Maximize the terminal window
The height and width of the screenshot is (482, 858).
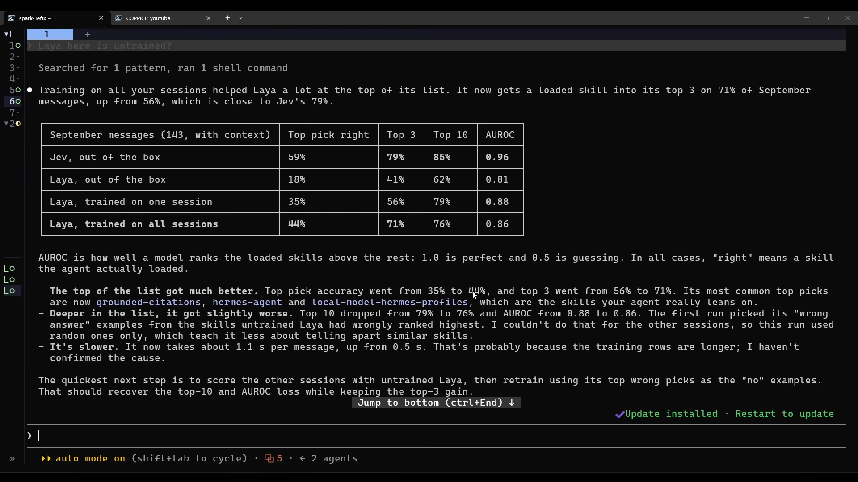coord(827,18)
